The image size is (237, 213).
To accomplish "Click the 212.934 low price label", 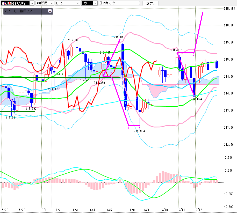I will [x=139, y=131].
